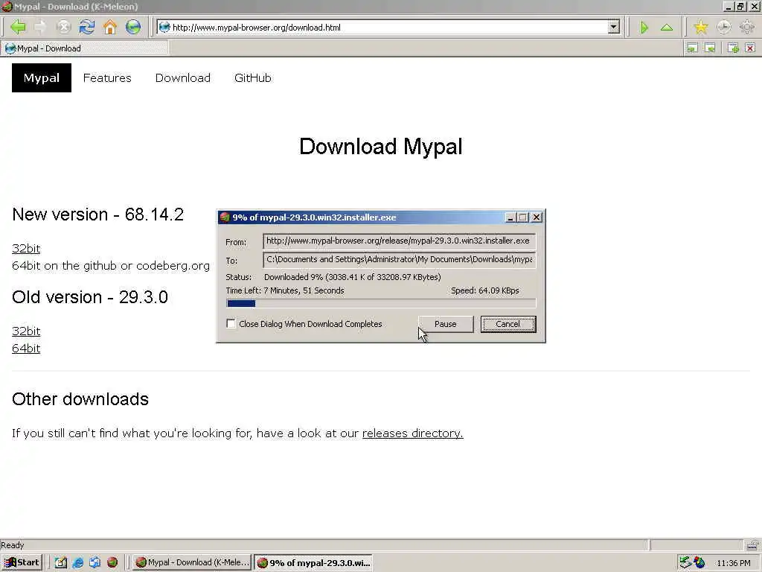This screenshot has width=762, height=572.
Task: Click the 32bit link under Old version
Action: [26, 331]
